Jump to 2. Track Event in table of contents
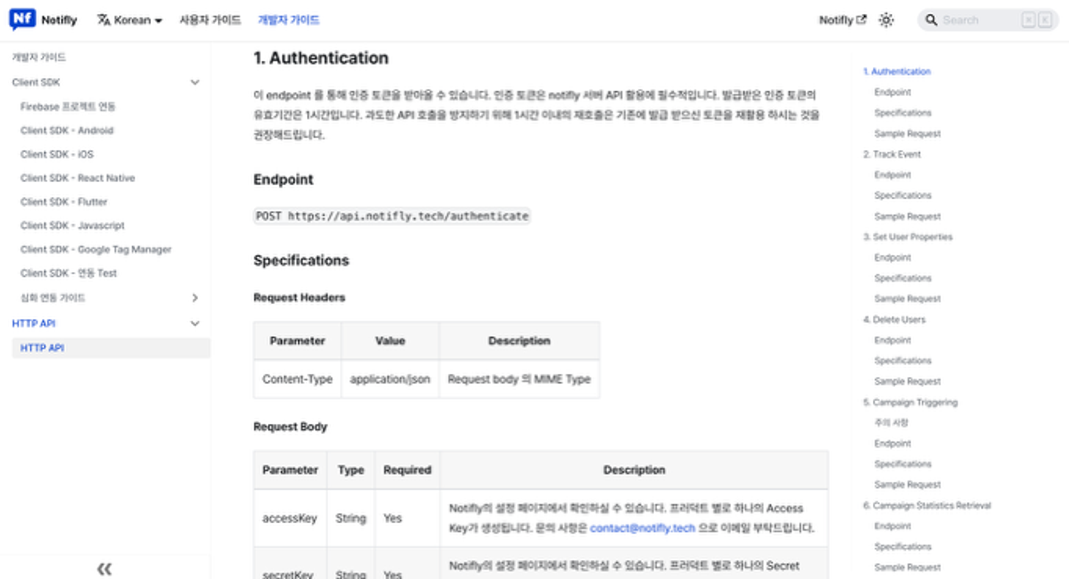The width and height of the screenshot is (1069, 579). click(x=892, y=154)
